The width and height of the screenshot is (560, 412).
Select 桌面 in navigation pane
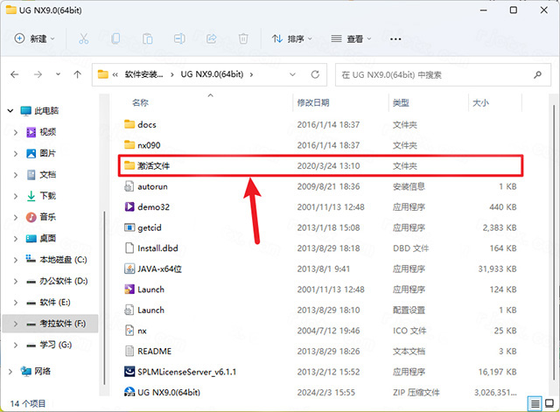click(x=41, y=239)
